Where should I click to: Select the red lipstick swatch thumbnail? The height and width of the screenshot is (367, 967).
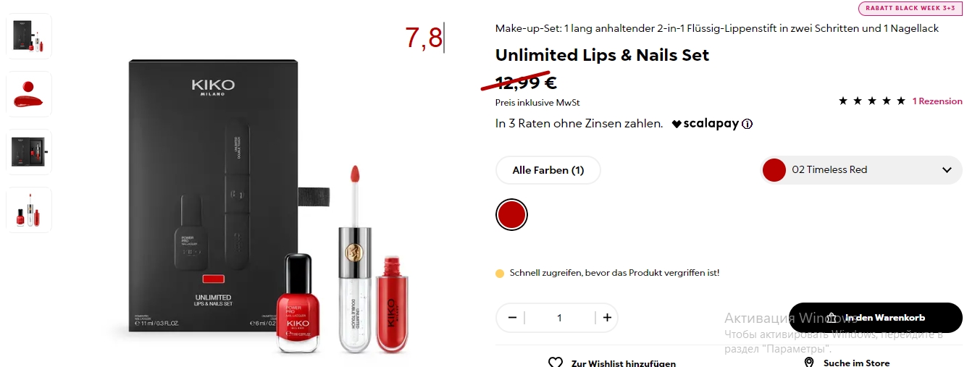(x=29, y=94)
